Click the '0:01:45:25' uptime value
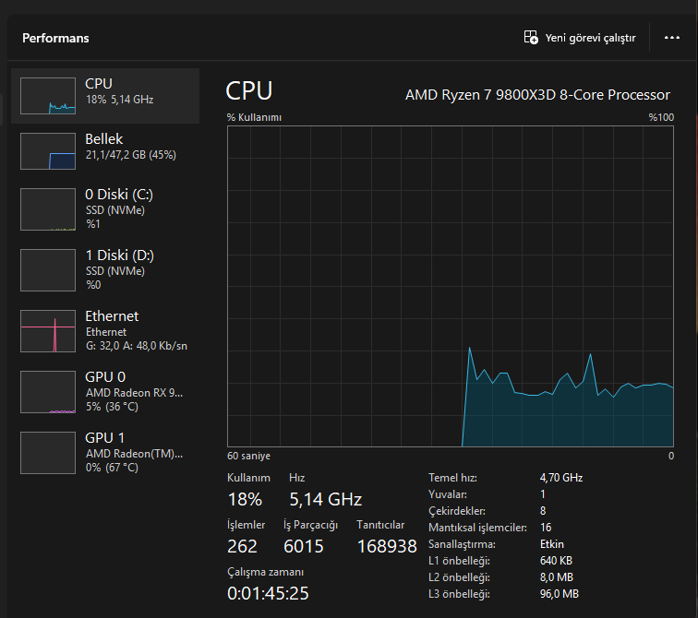Image resolution: width=698 pixels, height=618 pixels. click(268, 593)
